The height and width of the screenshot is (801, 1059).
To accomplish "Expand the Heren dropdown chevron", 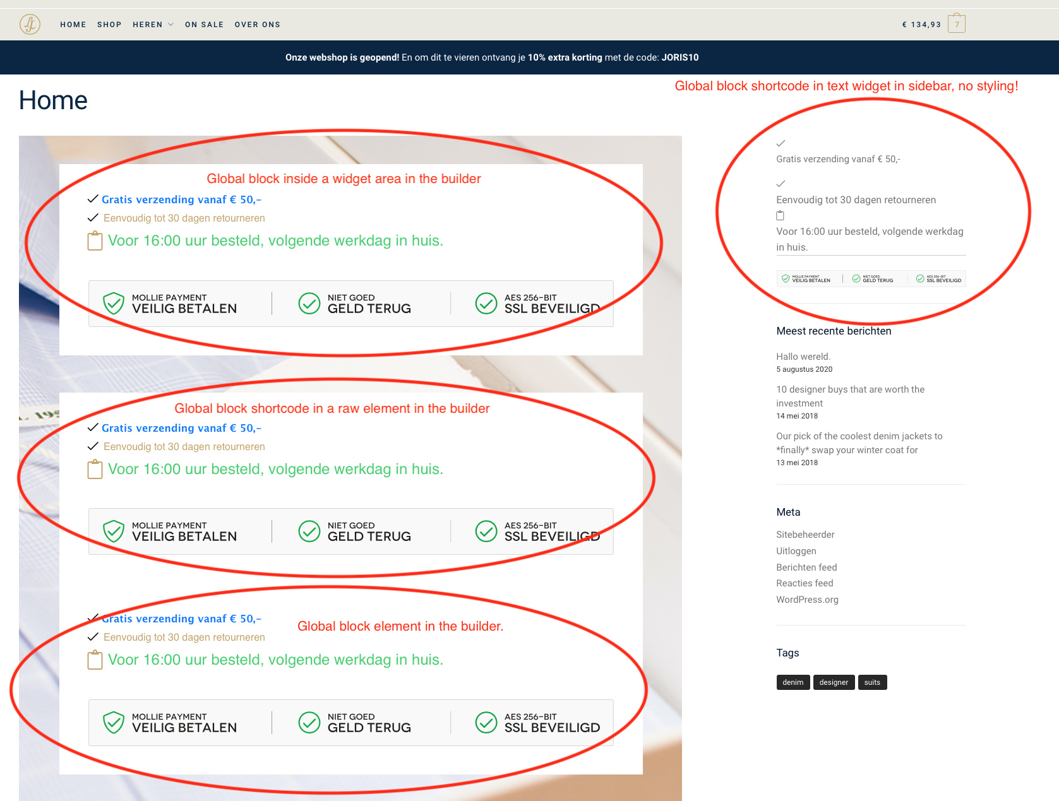I will point(171,25).
